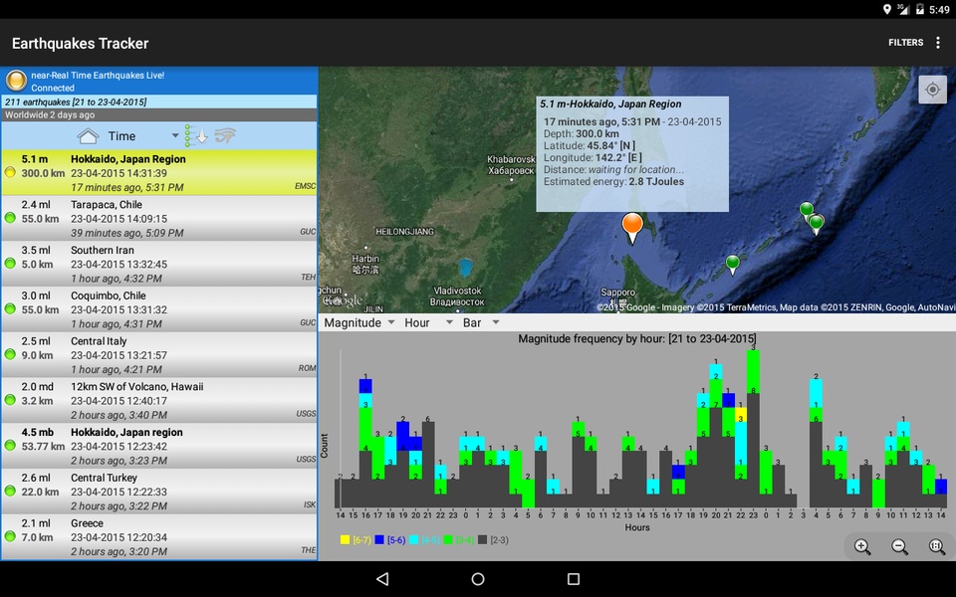Open the Time sort dropdown
This screenshot has width=956, height=597.
[x=142, y=136]
